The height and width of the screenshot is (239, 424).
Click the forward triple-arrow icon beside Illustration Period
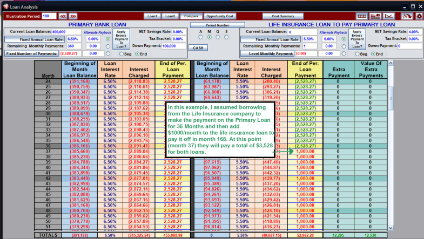tap(73, 16)
